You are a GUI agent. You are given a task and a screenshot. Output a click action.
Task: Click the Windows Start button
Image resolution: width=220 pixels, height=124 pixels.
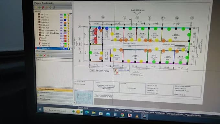tap(40, 109)
